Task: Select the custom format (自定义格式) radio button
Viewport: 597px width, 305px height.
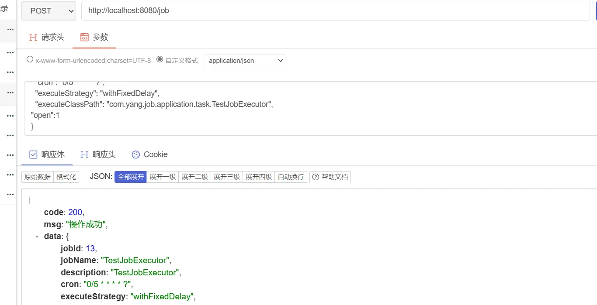Action: [160, 59]
